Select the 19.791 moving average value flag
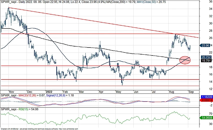 click(x=206, y=60)
